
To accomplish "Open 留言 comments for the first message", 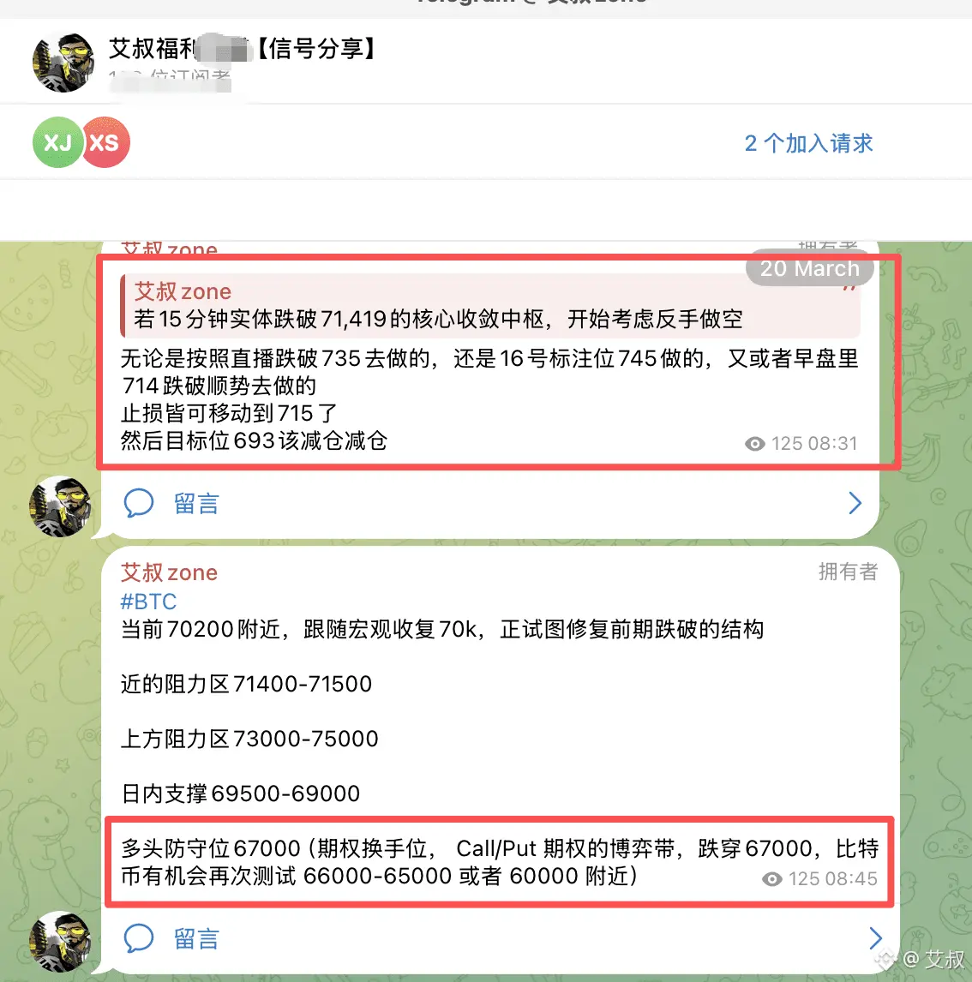I will pyautogui.click(x=196, y=504).
